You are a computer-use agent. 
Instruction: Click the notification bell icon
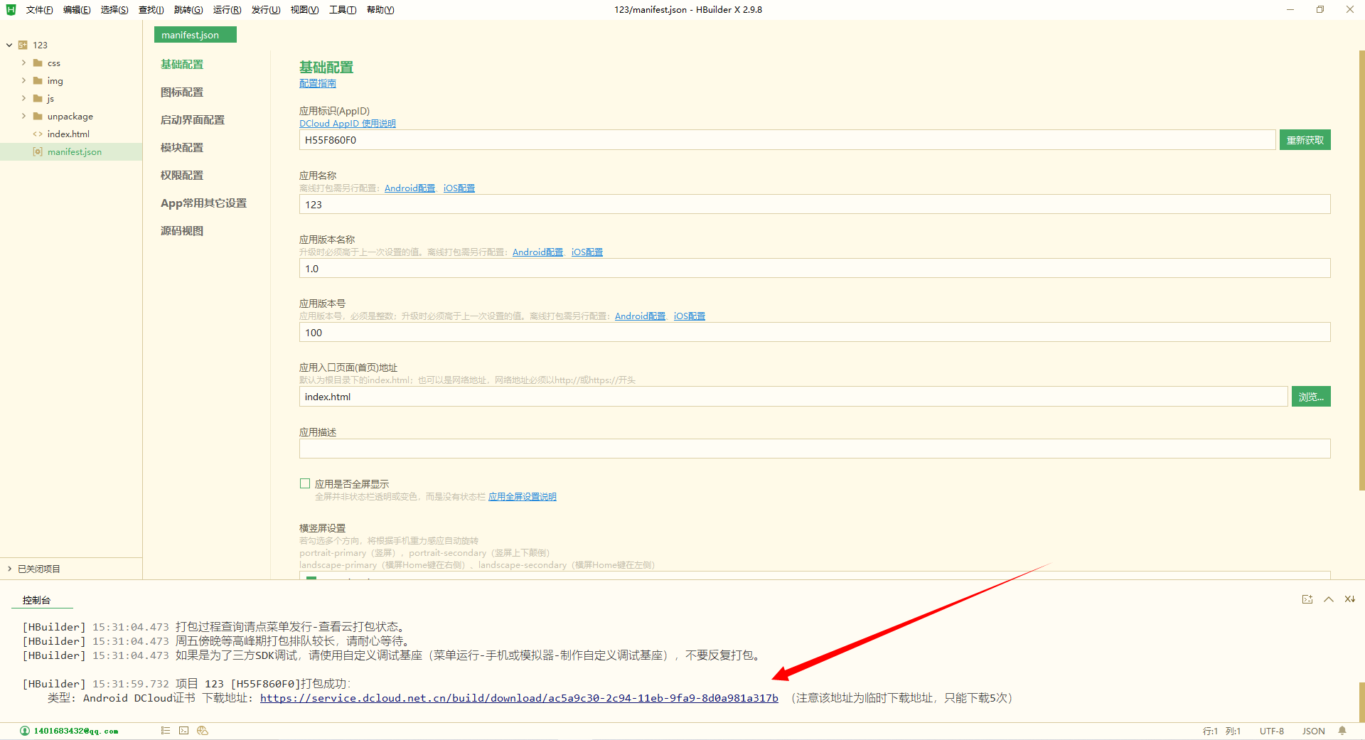point(1342,731)
